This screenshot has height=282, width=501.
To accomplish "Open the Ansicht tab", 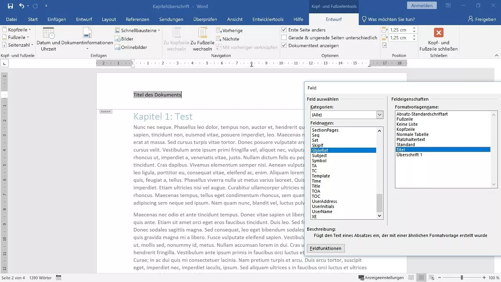I will point(235,19).
